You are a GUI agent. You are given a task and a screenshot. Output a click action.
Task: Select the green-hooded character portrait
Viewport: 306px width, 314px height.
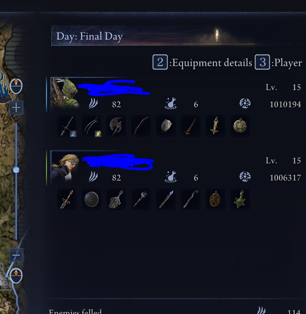click(65, 93)
